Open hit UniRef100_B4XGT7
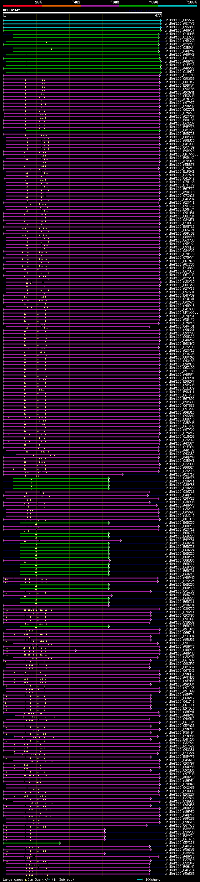200x882 pixels. (179, 846)
